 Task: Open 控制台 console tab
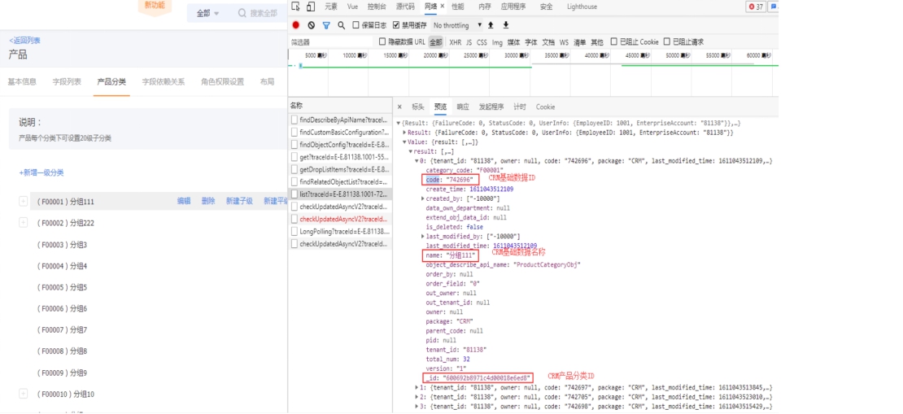click(377, 7)
